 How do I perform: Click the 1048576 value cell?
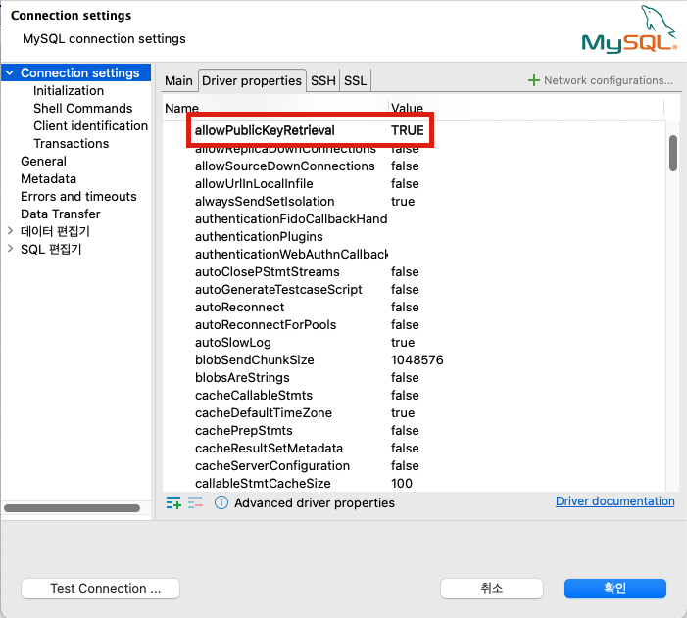point(417,359)
